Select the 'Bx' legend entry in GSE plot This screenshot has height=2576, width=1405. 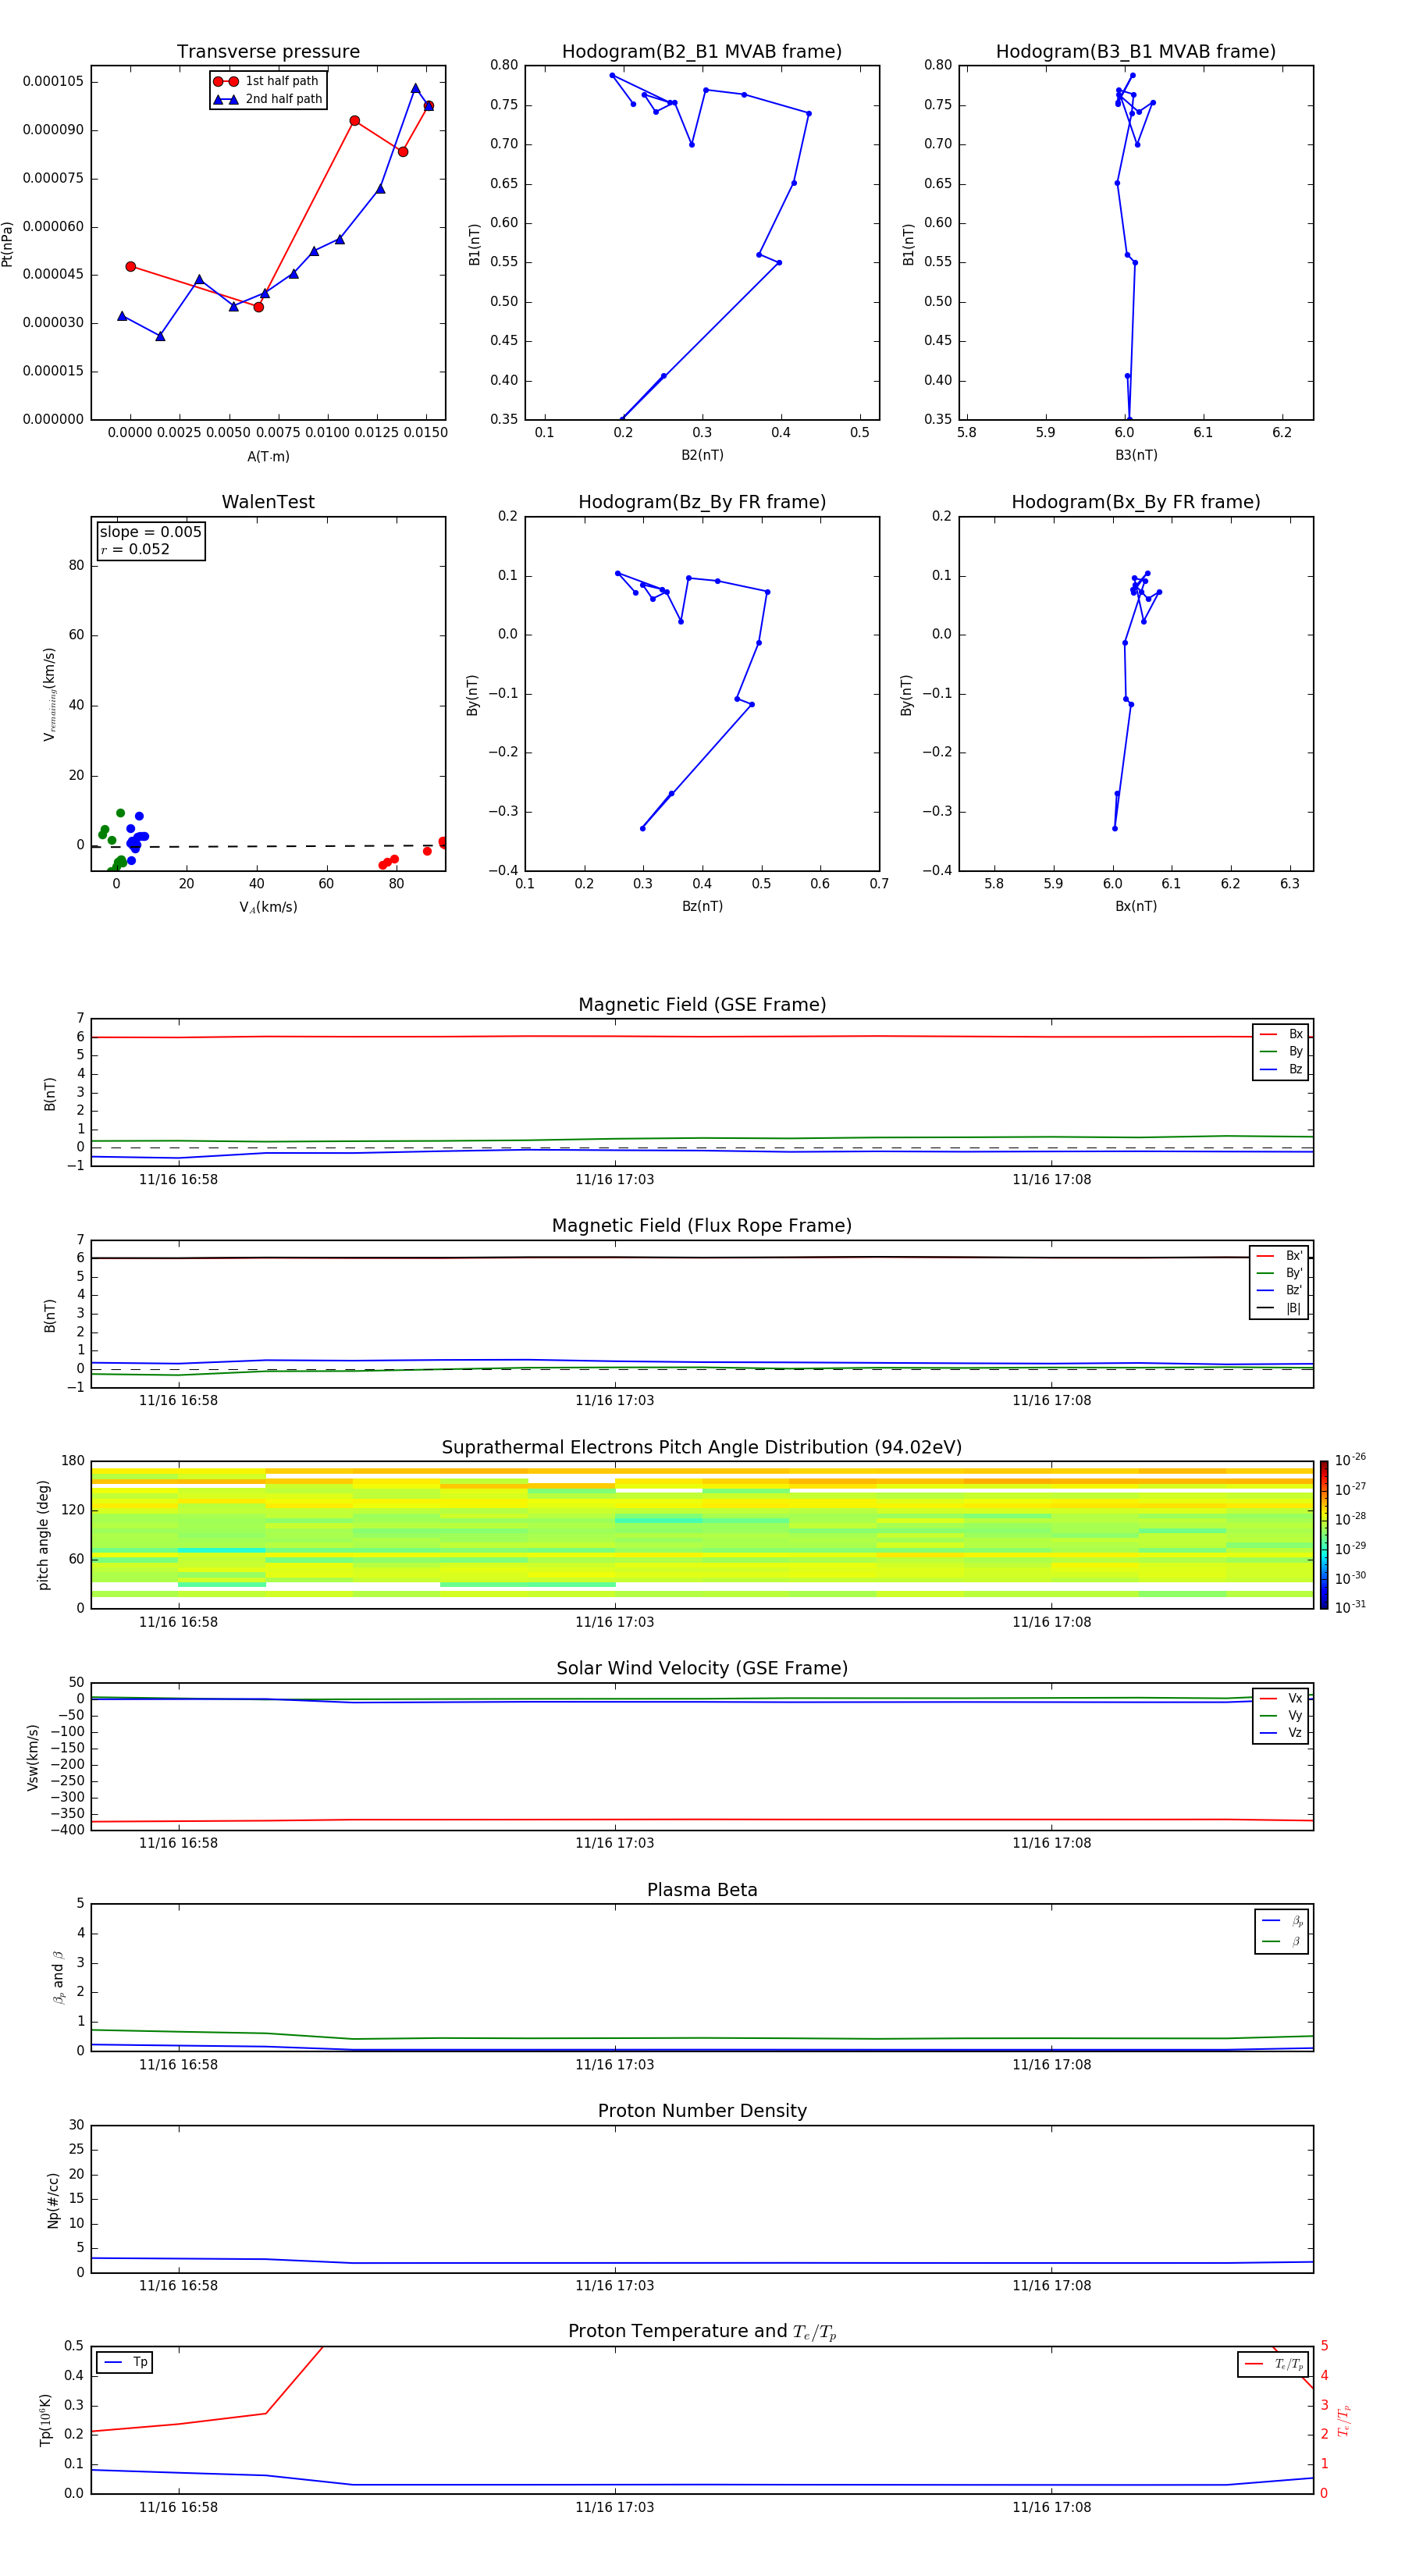(1281, 1034)
